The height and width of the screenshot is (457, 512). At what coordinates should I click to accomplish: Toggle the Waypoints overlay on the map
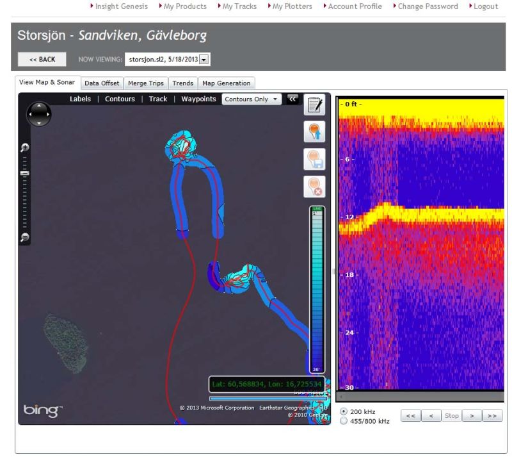198,99
